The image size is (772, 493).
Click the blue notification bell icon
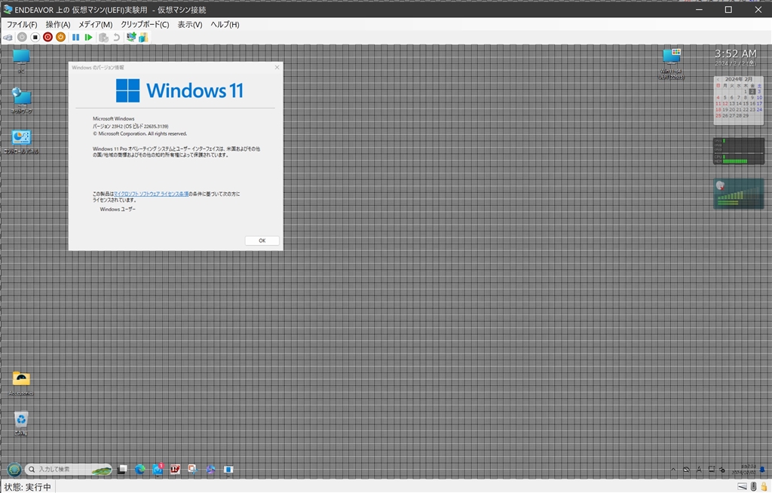763,470
